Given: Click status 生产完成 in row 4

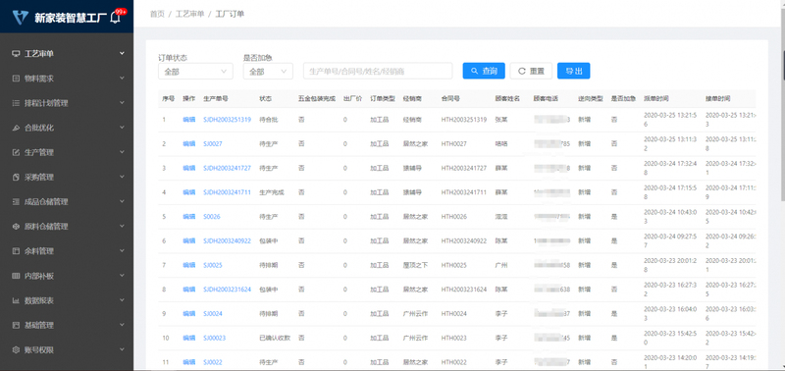Looking at the screenshot, I should pyautogui.click(x=272, y=192).
